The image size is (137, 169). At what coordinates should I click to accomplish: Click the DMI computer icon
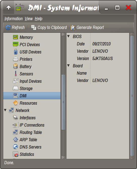pyautogui.click(x=15, y=96)
